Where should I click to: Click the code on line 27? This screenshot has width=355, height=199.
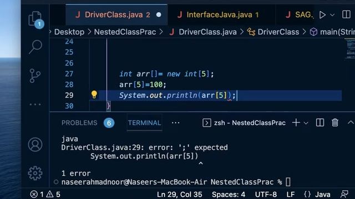(166, 74)
